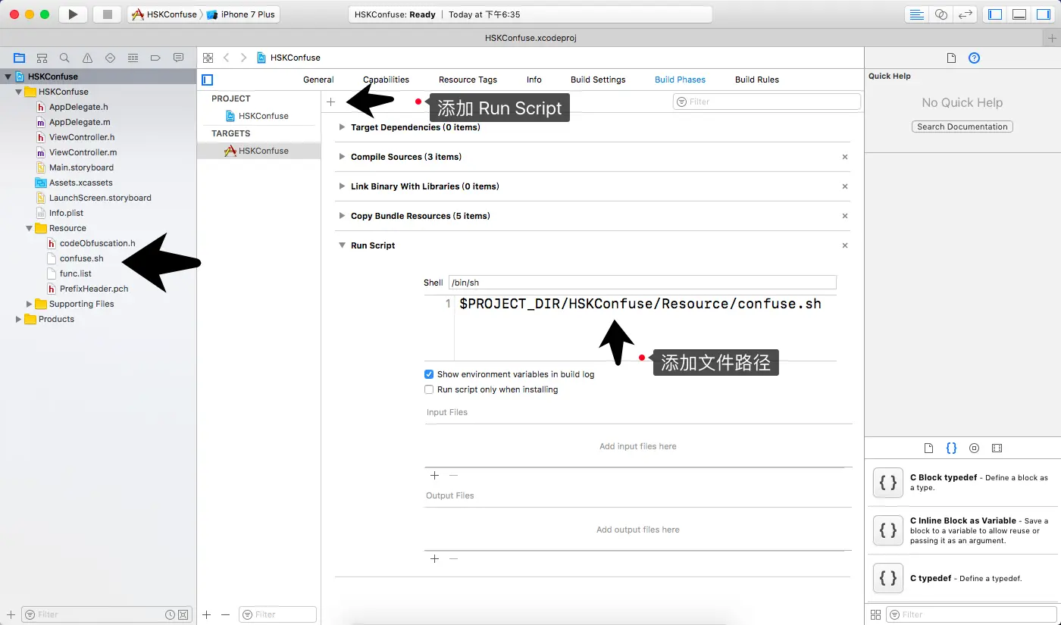
Task: Open the issue navigator tab
Action: point(87,58)
